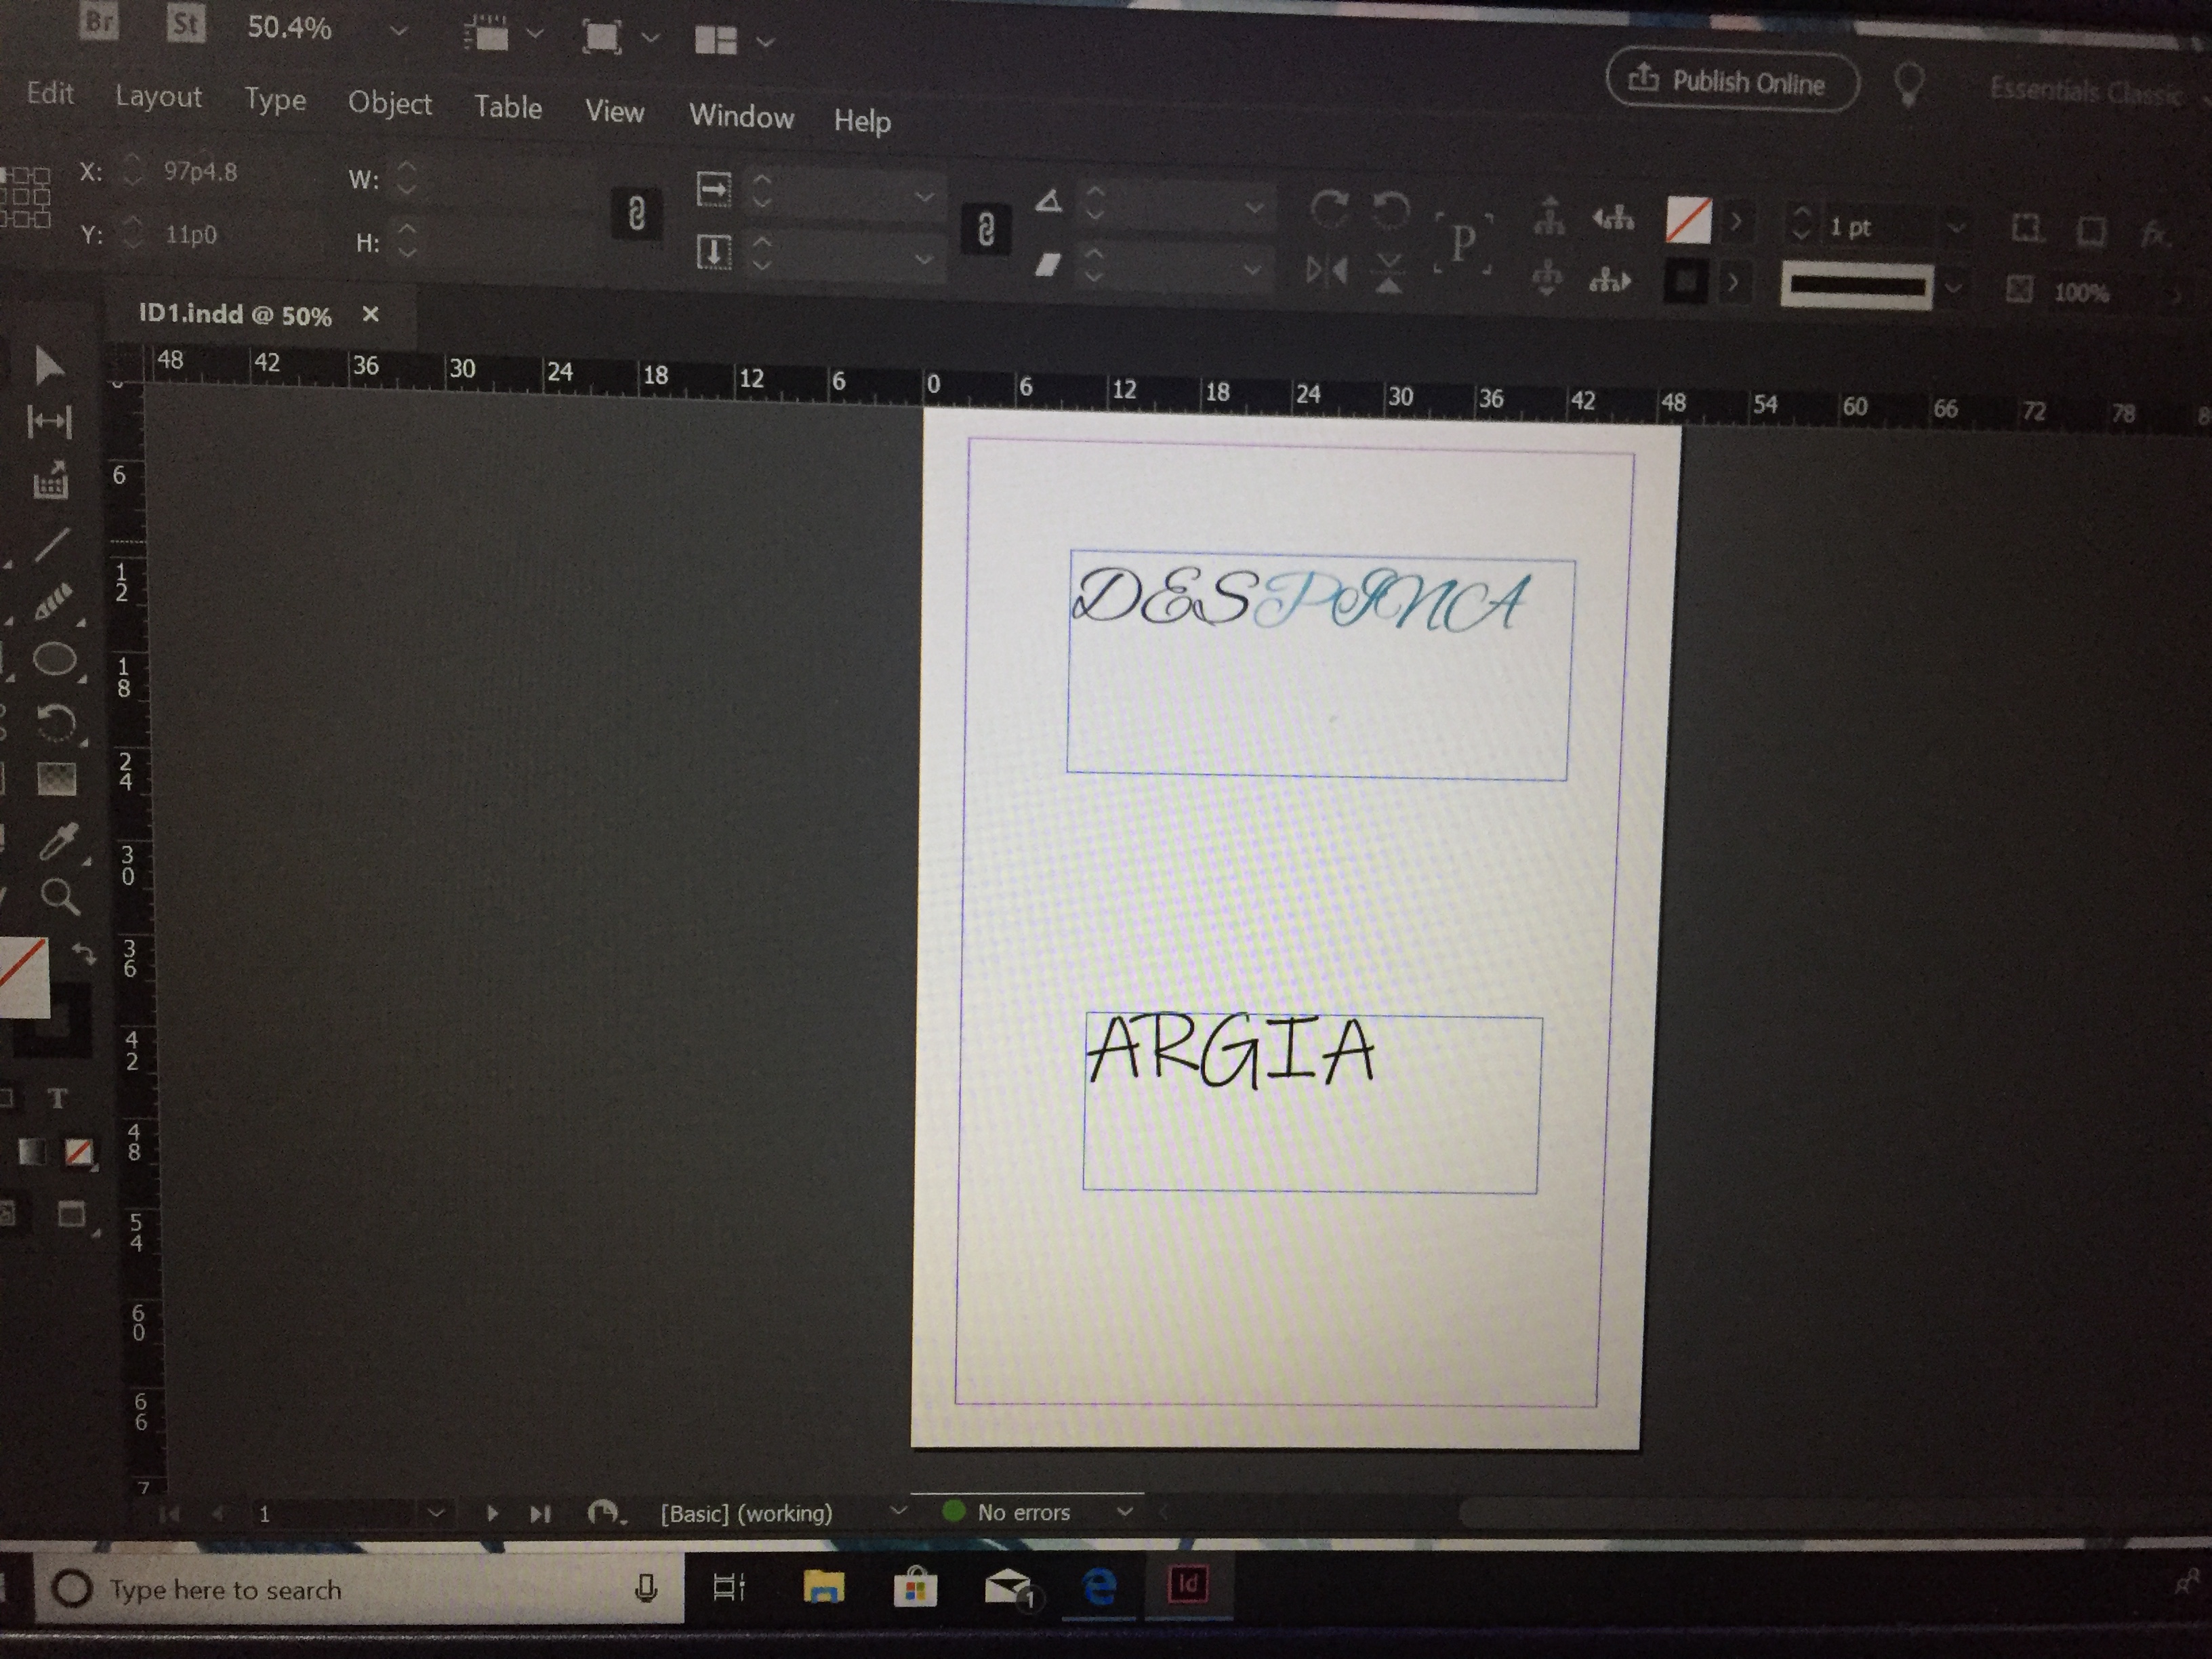The height and width of the screenshot is (1659, 2212).
Task: Click the Publish Online button
Action: coord(1732,81)
